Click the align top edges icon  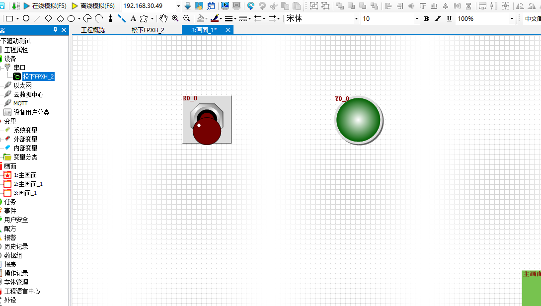tap(423, 6)
